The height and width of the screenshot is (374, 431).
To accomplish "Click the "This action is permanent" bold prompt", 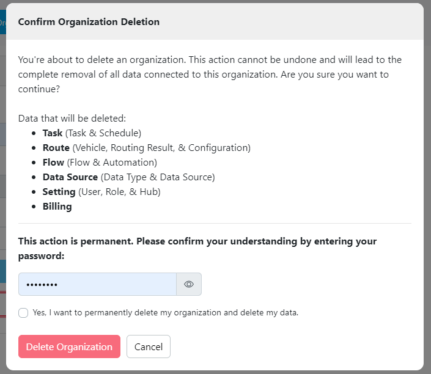I will [197, 248].
